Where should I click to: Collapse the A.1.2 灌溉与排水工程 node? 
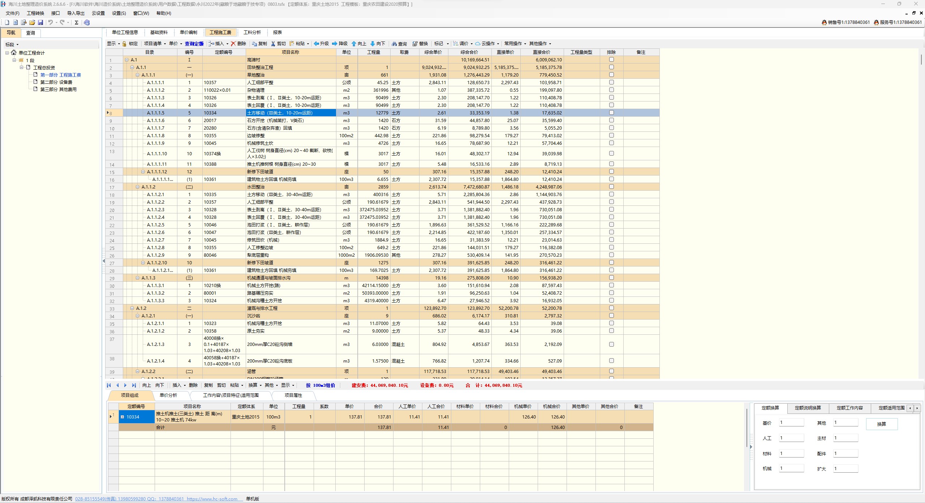[132, 308]
